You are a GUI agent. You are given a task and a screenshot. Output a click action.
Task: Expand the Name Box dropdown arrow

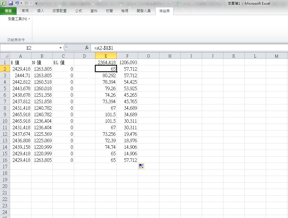pyautogui.click(x=60, y=48)
